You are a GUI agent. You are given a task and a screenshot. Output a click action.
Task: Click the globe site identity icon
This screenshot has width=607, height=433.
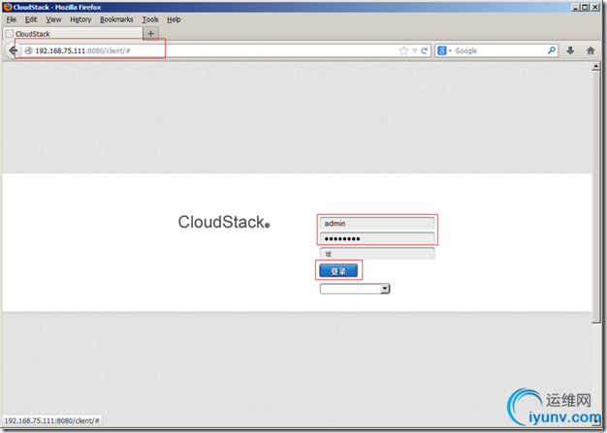coord(28,50)
